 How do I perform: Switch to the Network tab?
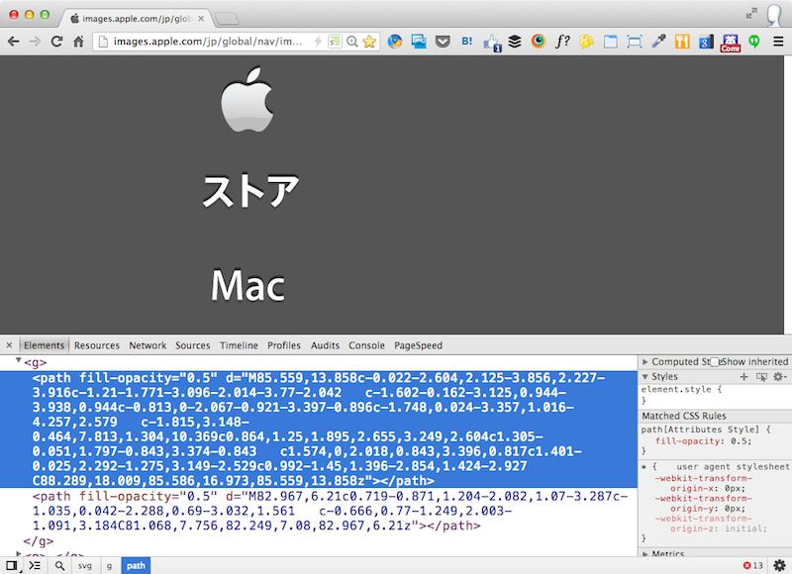click(148, 345)
